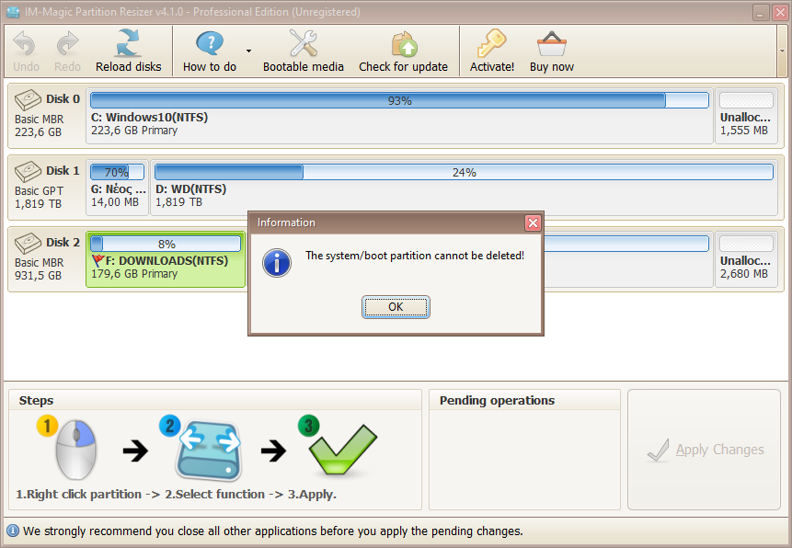Click the step 1 mouse icon
Screen dimensions: 792x548
pos(75,449)
